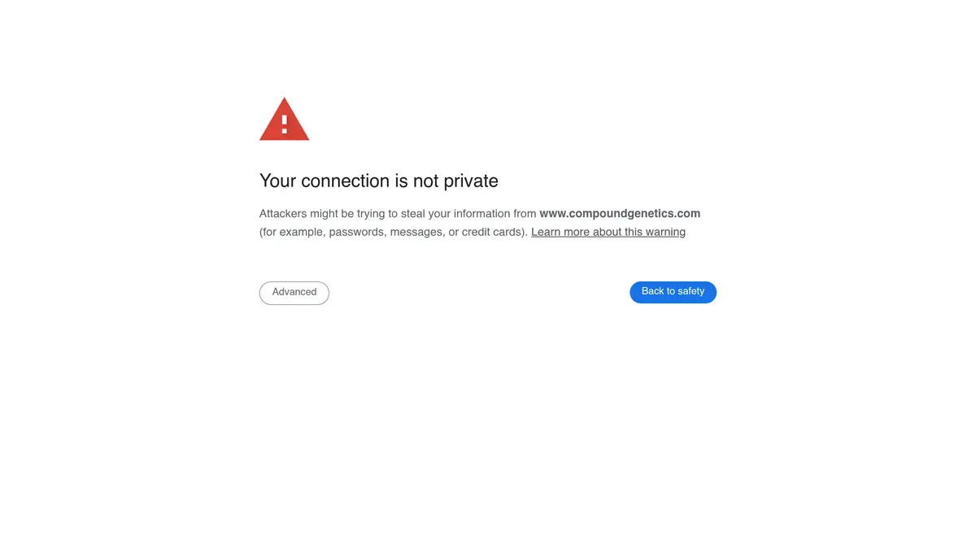Click the word 'Attackers' in the message
Viewport: 976px width, 549px height.
pos(283,214)
